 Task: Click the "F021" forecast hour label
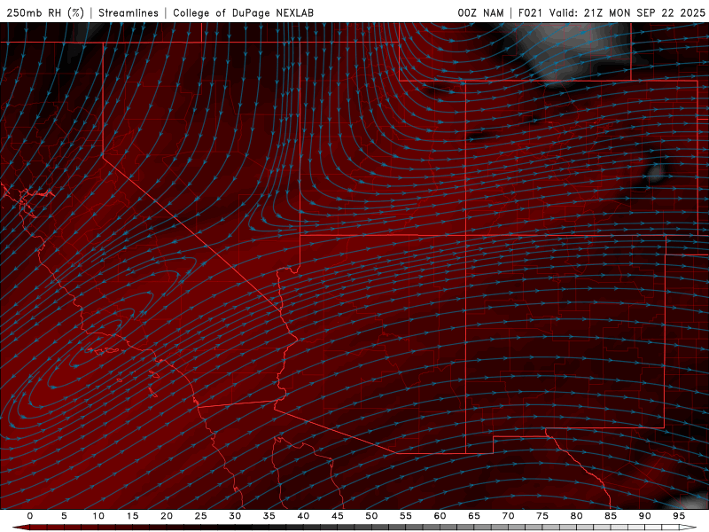tap(530, 12)
